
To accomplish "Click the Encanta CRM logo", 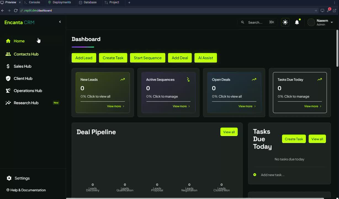I will tap(19, 22).
